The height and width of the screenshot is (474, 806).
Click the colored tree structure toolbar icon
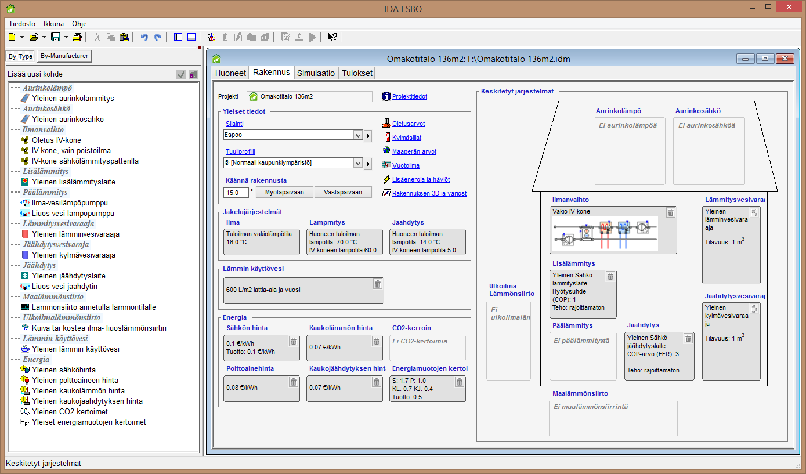[x=211, y=37]
